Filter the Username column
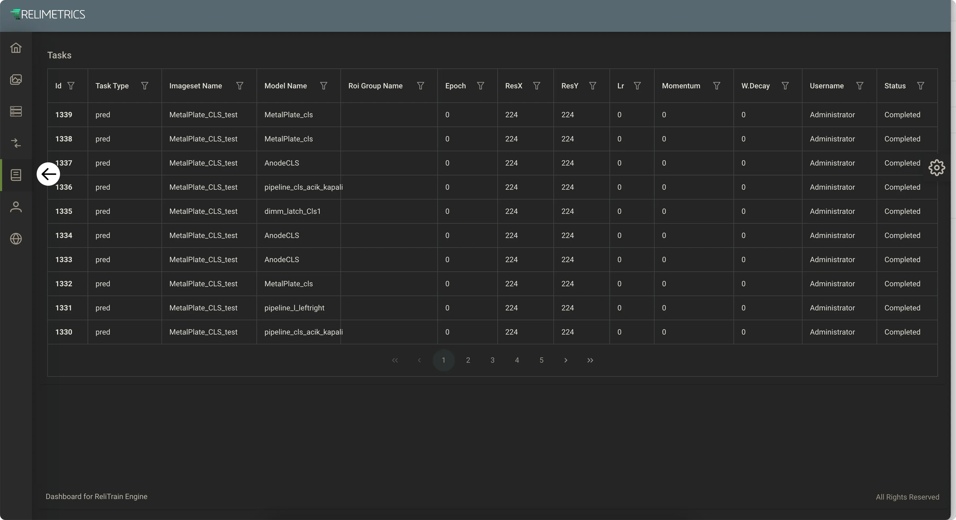Viewport: 956px width, 520px height. (860, 86)
